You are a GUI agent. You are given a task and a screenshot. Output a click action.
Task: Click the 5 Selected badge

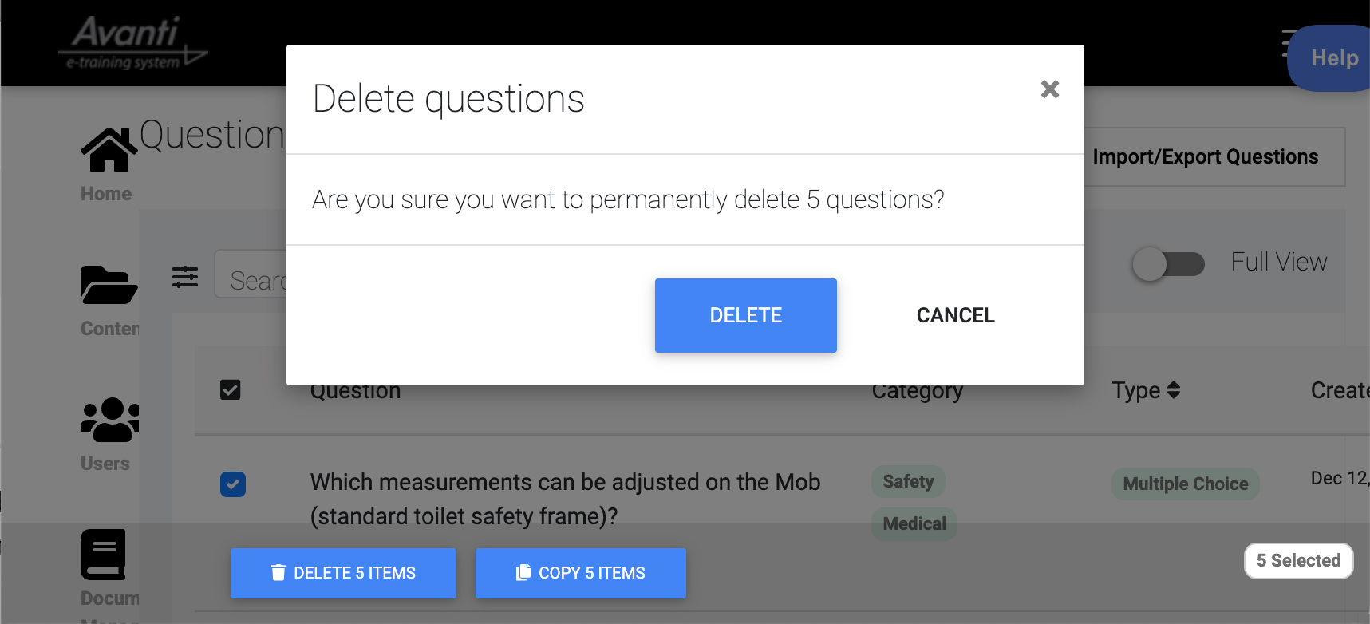[x=1299, y=561]
